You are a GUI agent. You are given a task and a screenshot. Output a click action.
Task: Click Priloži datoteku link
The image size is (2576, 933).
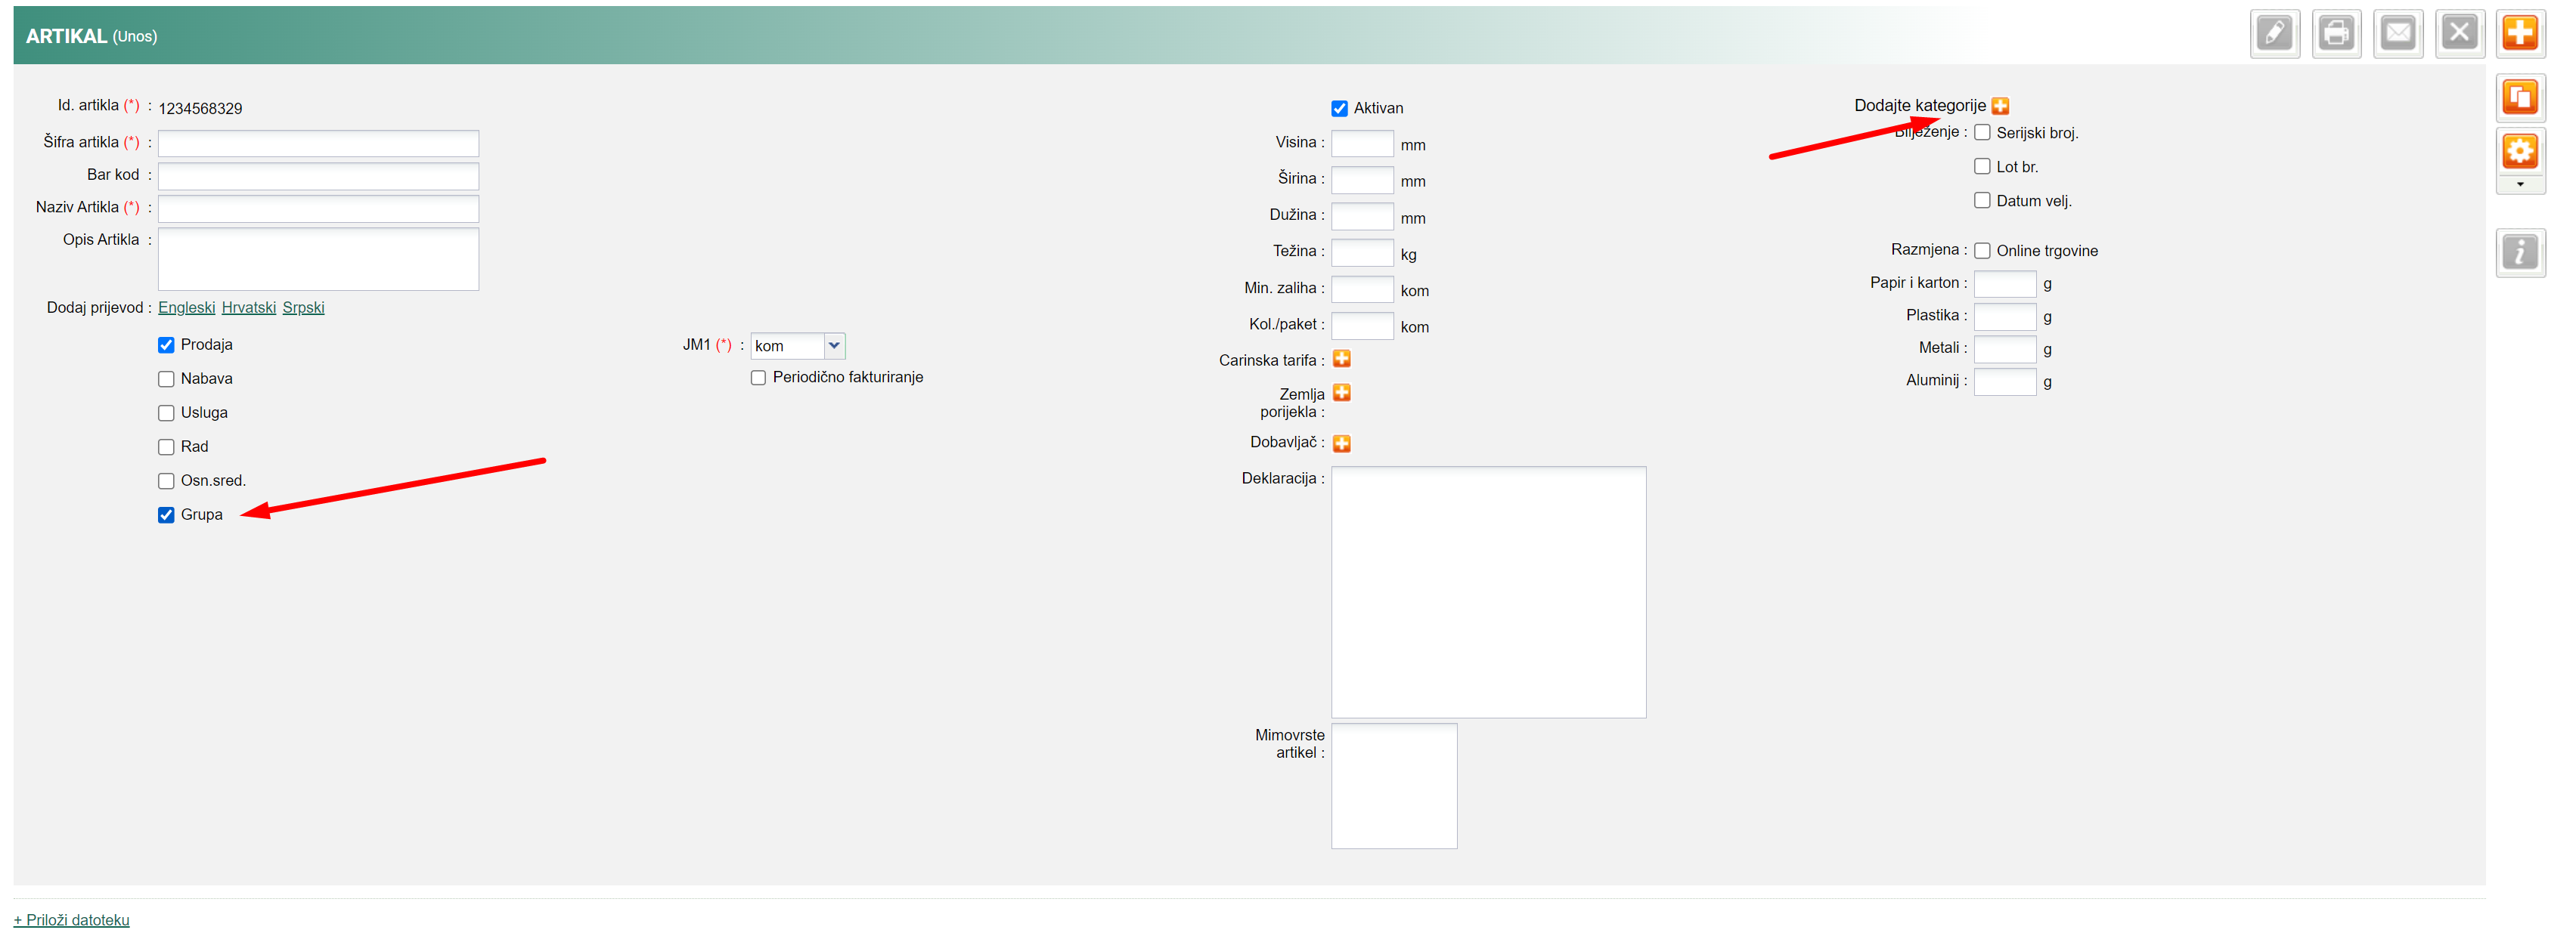pyautogui.click(x=71, y=920)
